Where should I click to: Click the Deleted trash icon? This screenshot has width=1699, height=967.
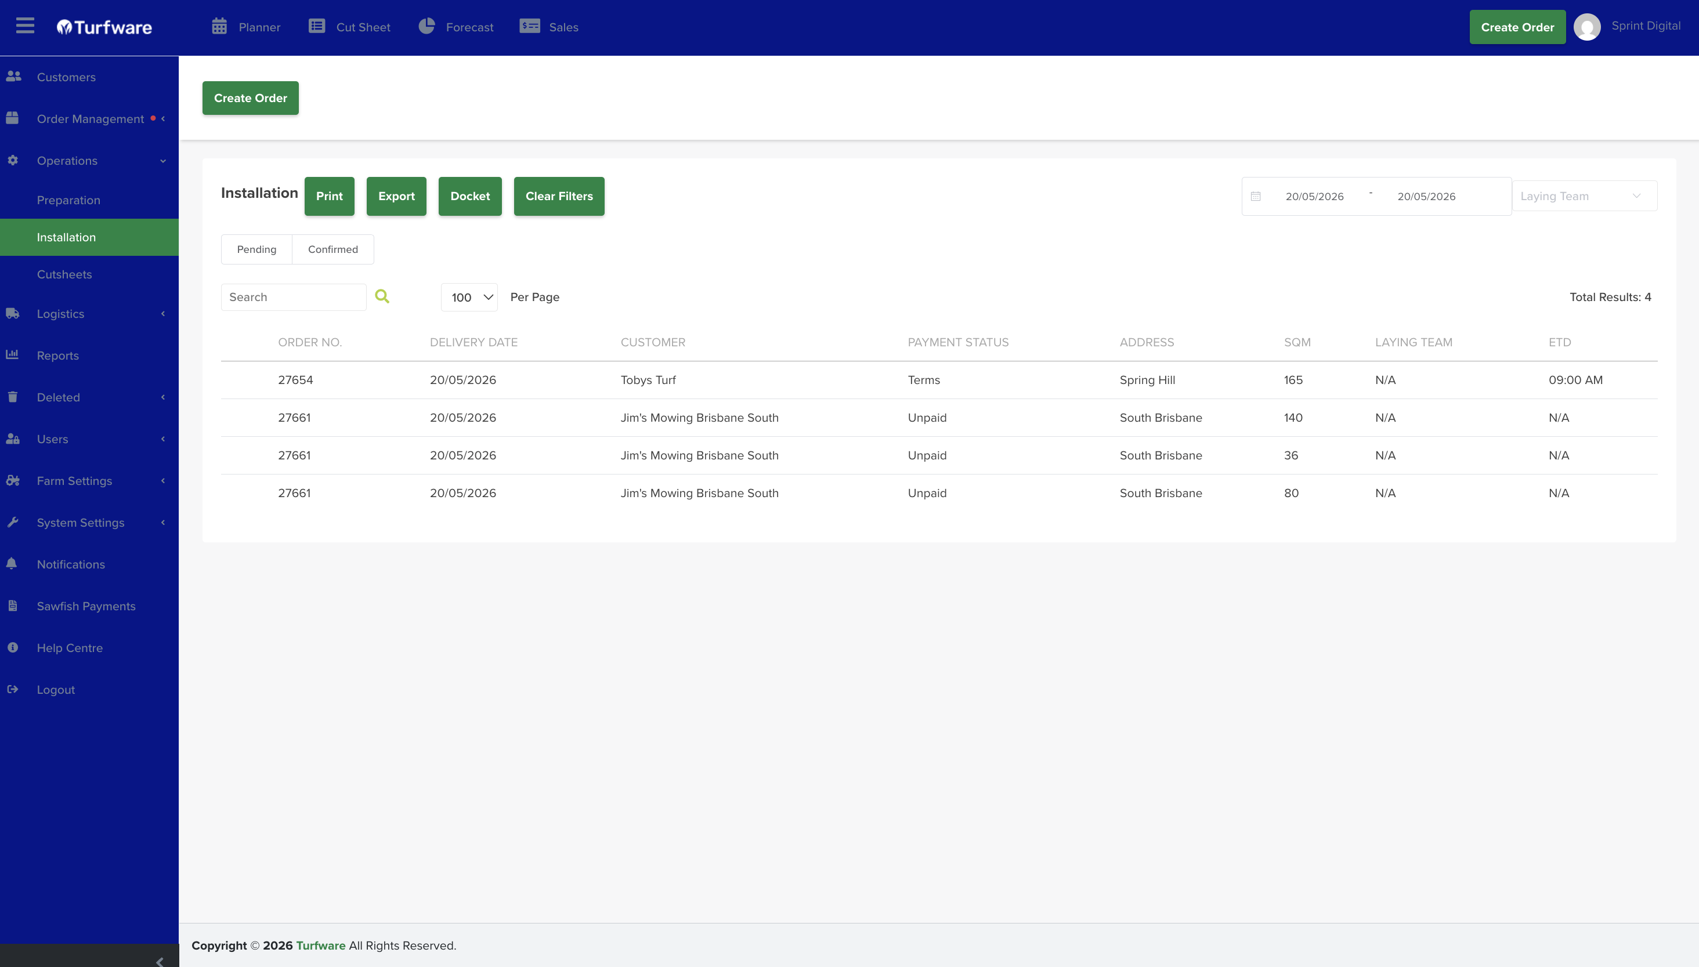tap(12, 397)
